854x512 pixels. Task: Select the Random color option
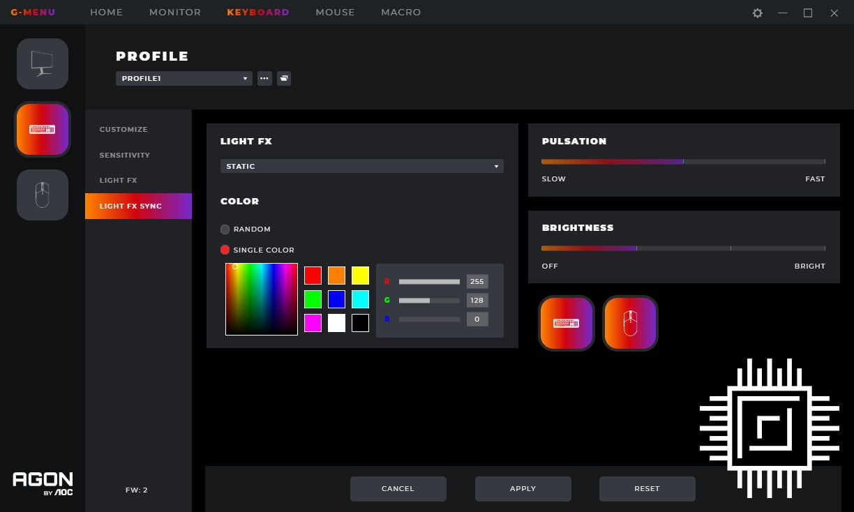225,229
